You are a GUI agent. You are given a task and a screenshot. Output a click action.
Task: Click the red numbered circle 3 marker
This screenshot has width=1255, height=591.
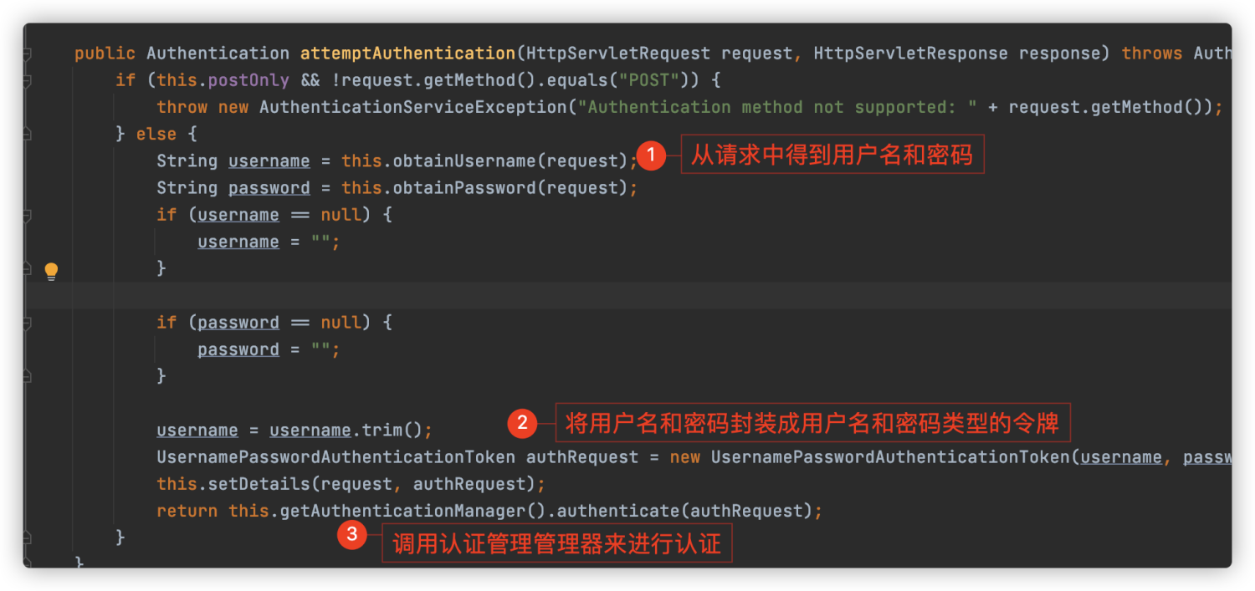pyautogui.click(x=352, y=535)
